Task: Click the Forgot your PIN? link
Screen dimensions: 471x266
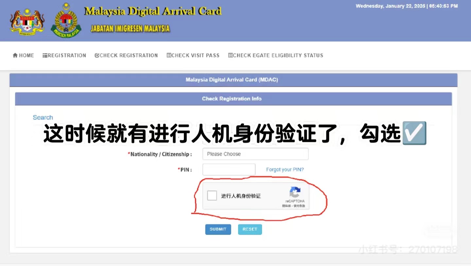Action: point(285,170)
